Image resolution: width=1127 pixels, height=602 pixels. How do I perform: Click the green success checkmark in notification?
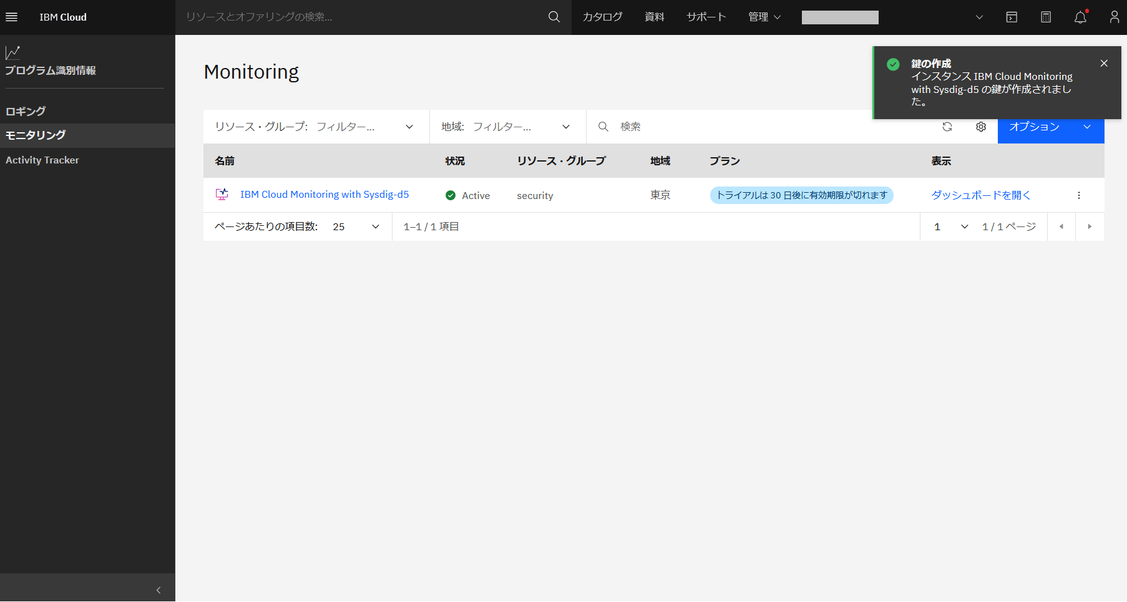pyautogui.click(x=893, y=64)
